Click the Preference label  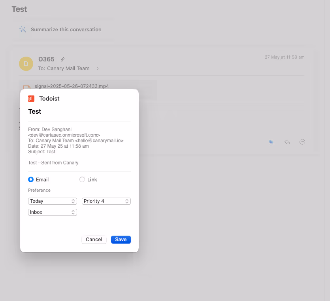tap(40, 190)
